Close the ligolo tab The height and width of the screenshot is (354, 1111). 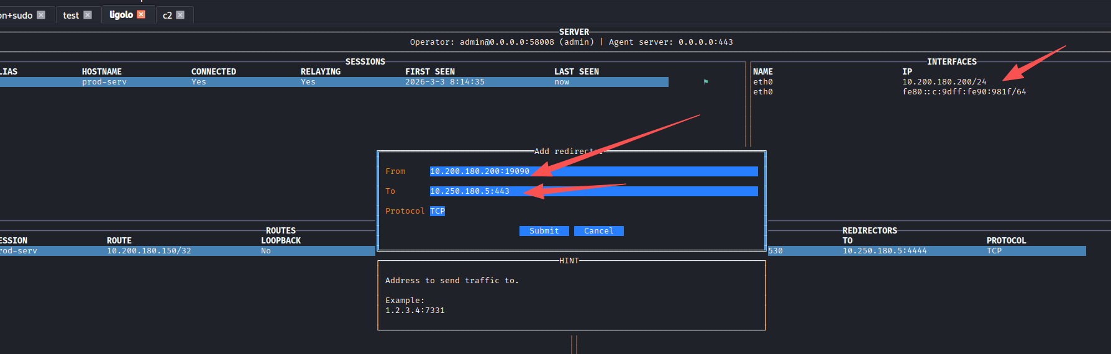tap(141, 14)
